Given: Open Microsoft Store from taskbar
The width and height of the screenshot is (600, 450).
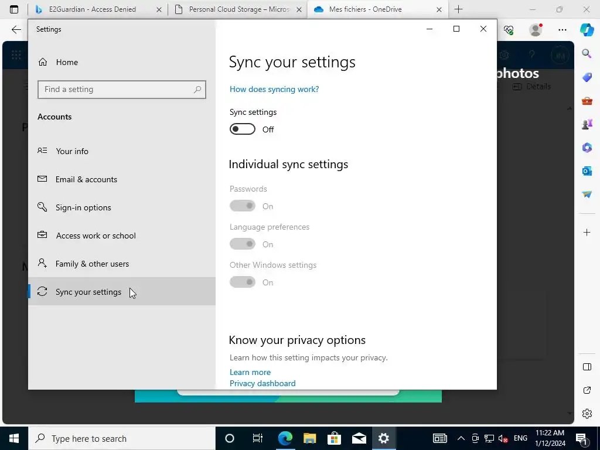Looking at the screenshot, I should [334, 438].
